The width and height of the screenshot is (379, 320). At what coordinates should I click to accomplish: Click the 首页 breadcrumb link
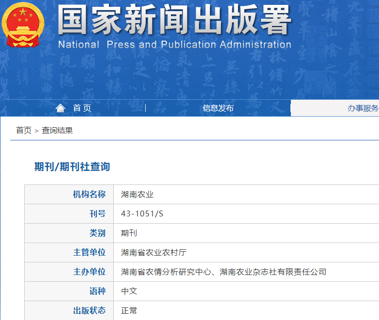[x=24, y=131]
